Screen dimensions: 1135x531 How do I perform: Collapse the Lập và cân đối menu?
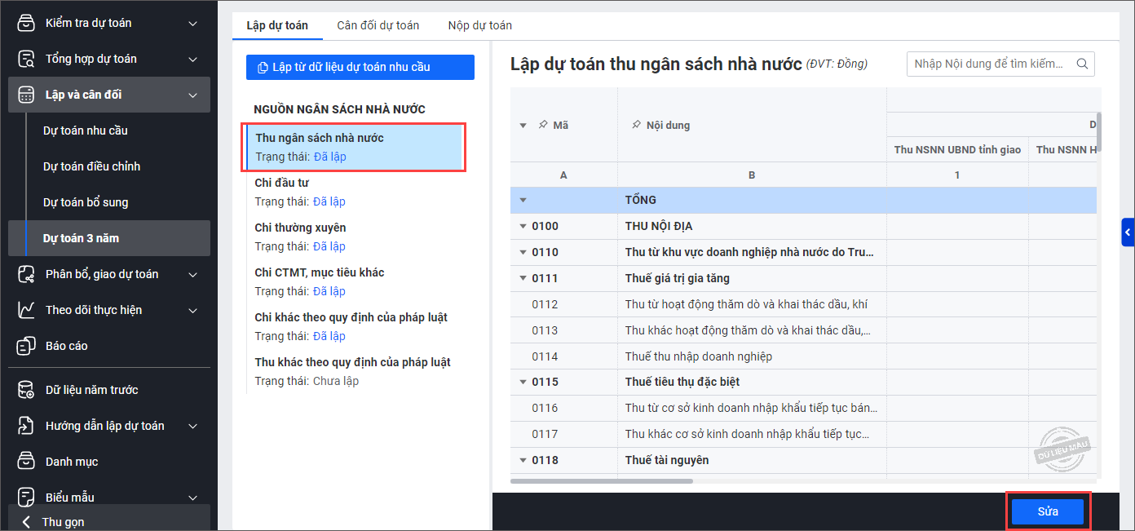(192, 95)
